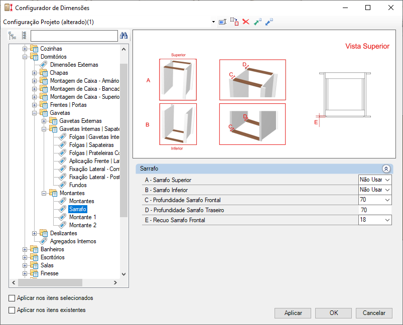Viewport: 403px width, 325px height.
Task: Click the copy configuration icon
Action: coord(234,22)
